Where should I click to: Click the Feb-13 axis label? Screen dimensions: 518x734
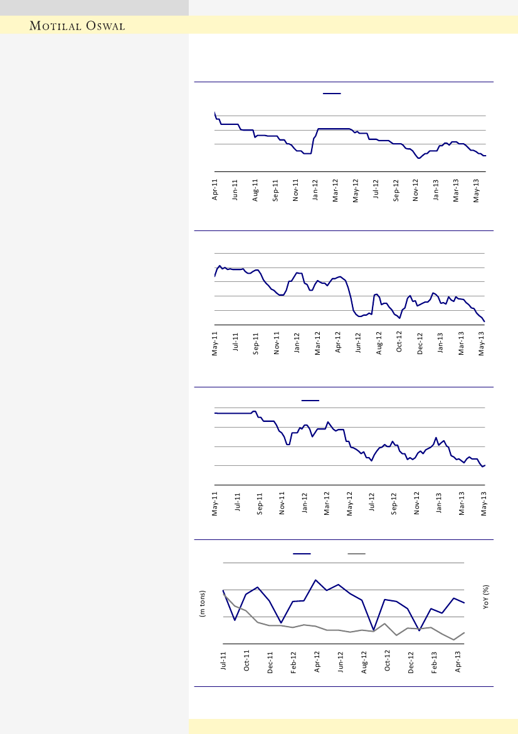click(x=435, y=662)
